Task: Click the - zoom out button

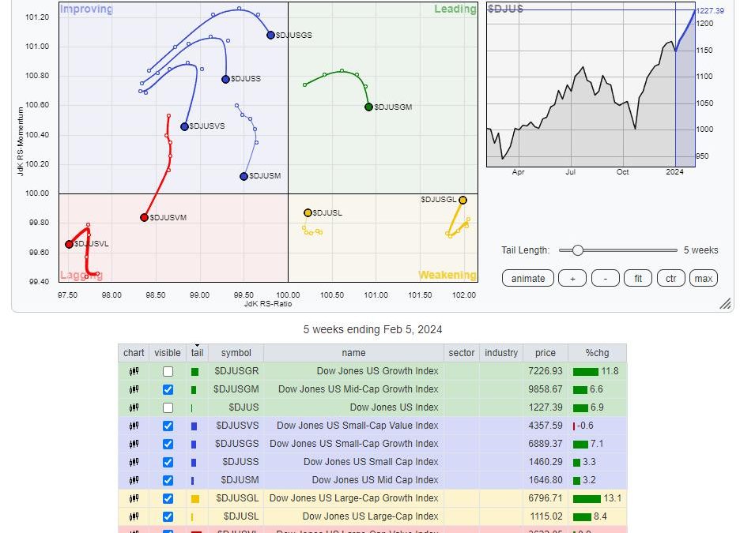Action: click(x=605, y=278)
